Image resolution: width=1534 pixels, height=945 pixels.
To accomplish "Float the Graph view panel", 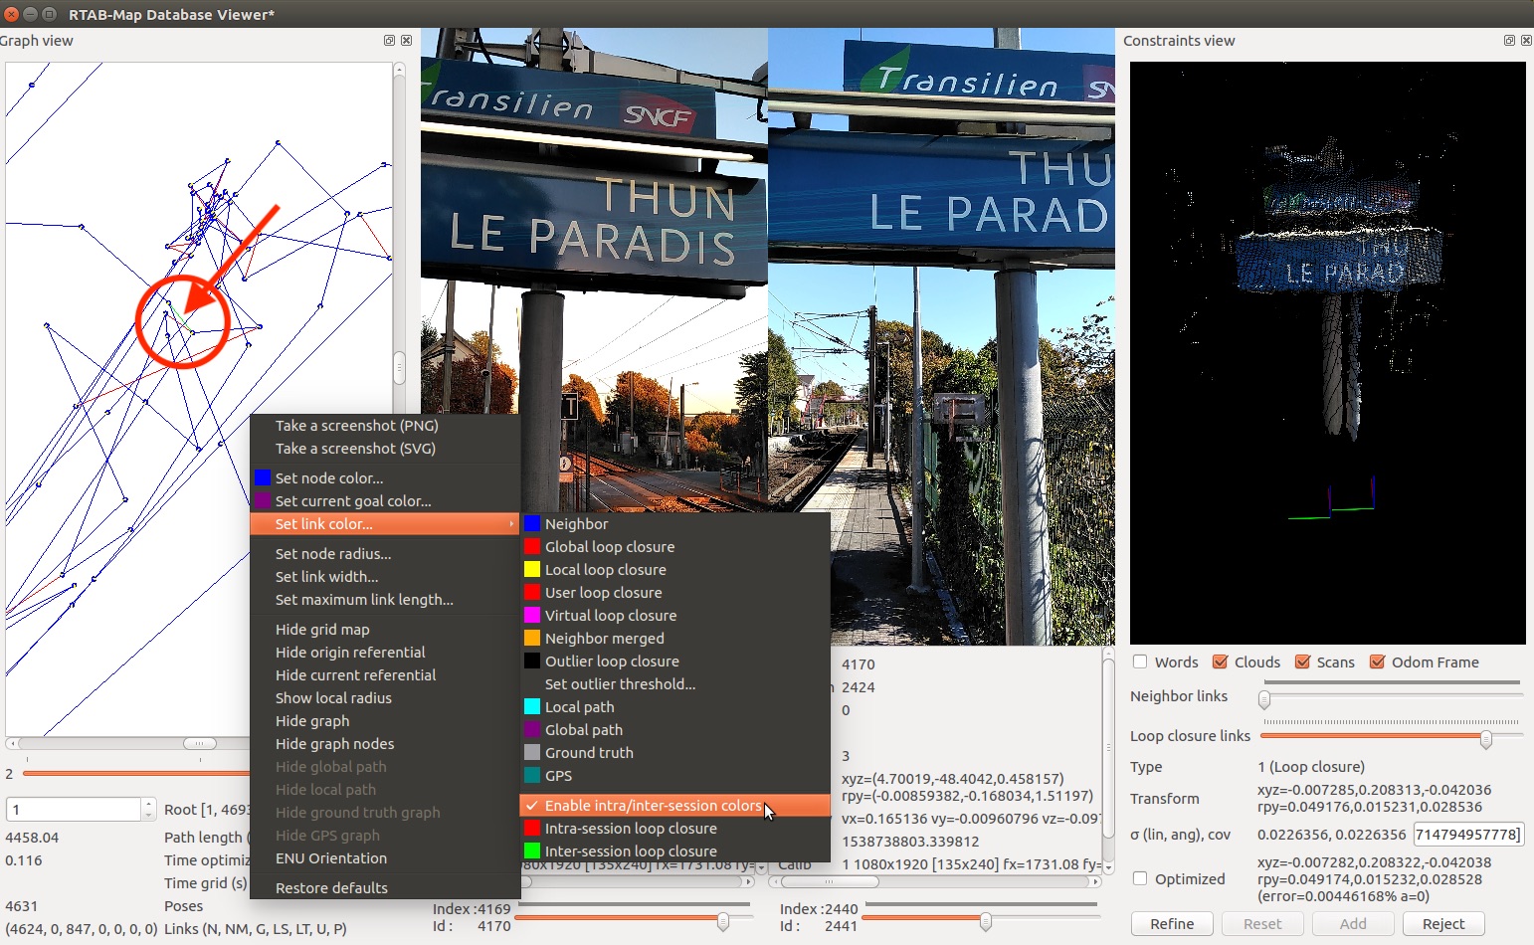I will point(389,41).
